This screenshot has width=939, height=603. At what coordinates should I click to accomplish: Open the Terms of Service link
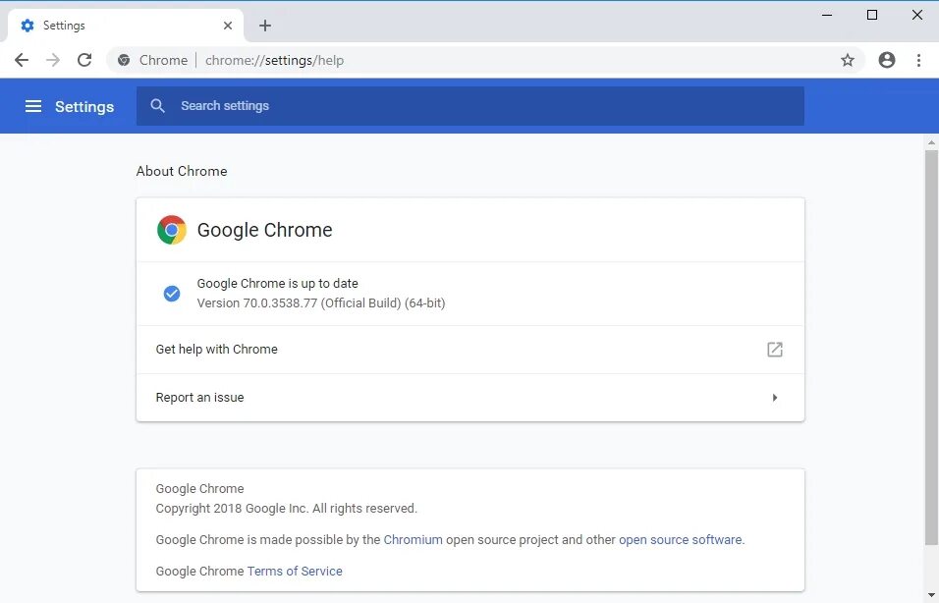(295, 571)
